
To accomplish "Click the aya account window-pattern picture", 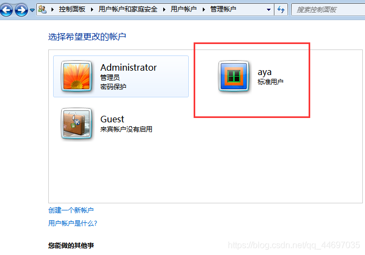I will pos(233,76).
